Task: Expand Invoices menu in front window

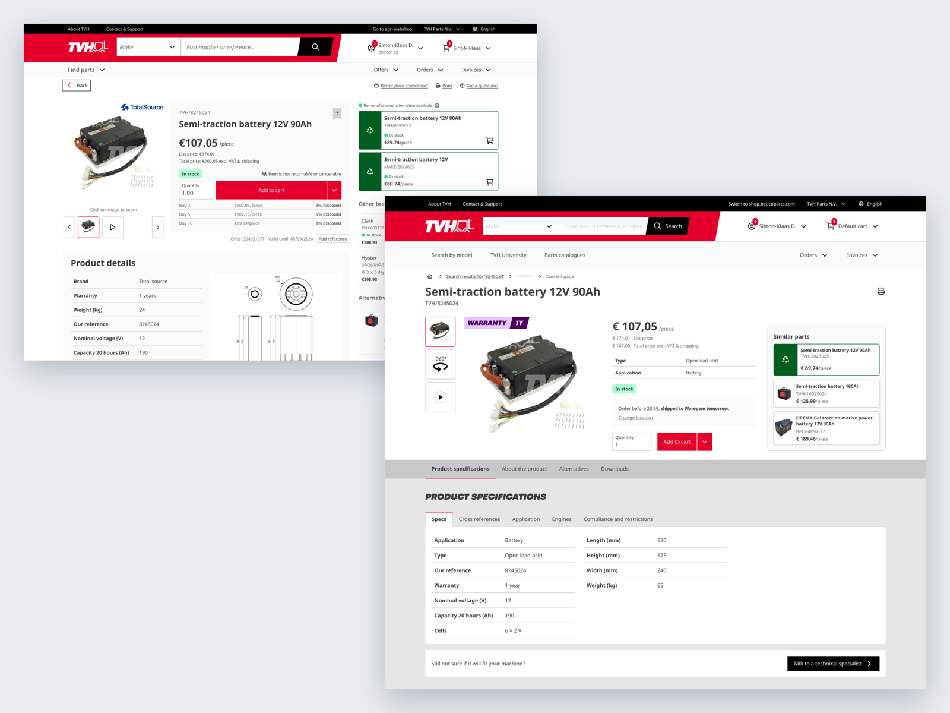Action: click(x=862, y=255)
